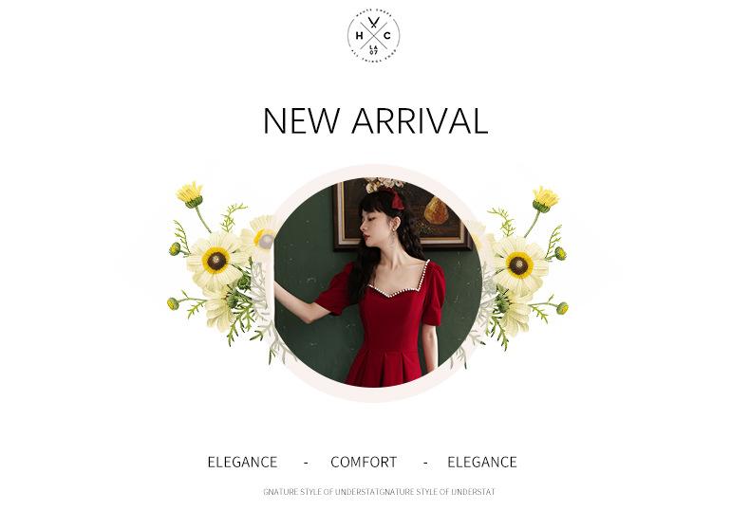
Task: Click the signature style tagline text
Action: pos(379,491)
